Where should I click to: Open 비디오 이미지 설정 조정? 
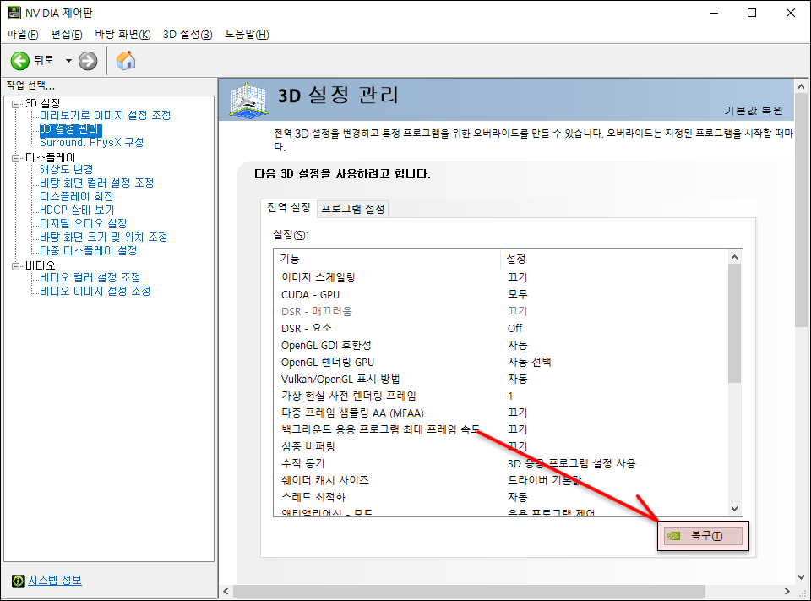pyautogui.click(x=95, y=291)
